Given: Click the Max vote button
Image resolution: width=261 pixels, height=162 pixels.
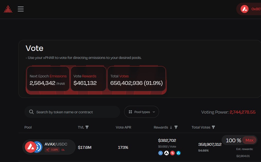Looking at the screenshot, I should point(249,140).
